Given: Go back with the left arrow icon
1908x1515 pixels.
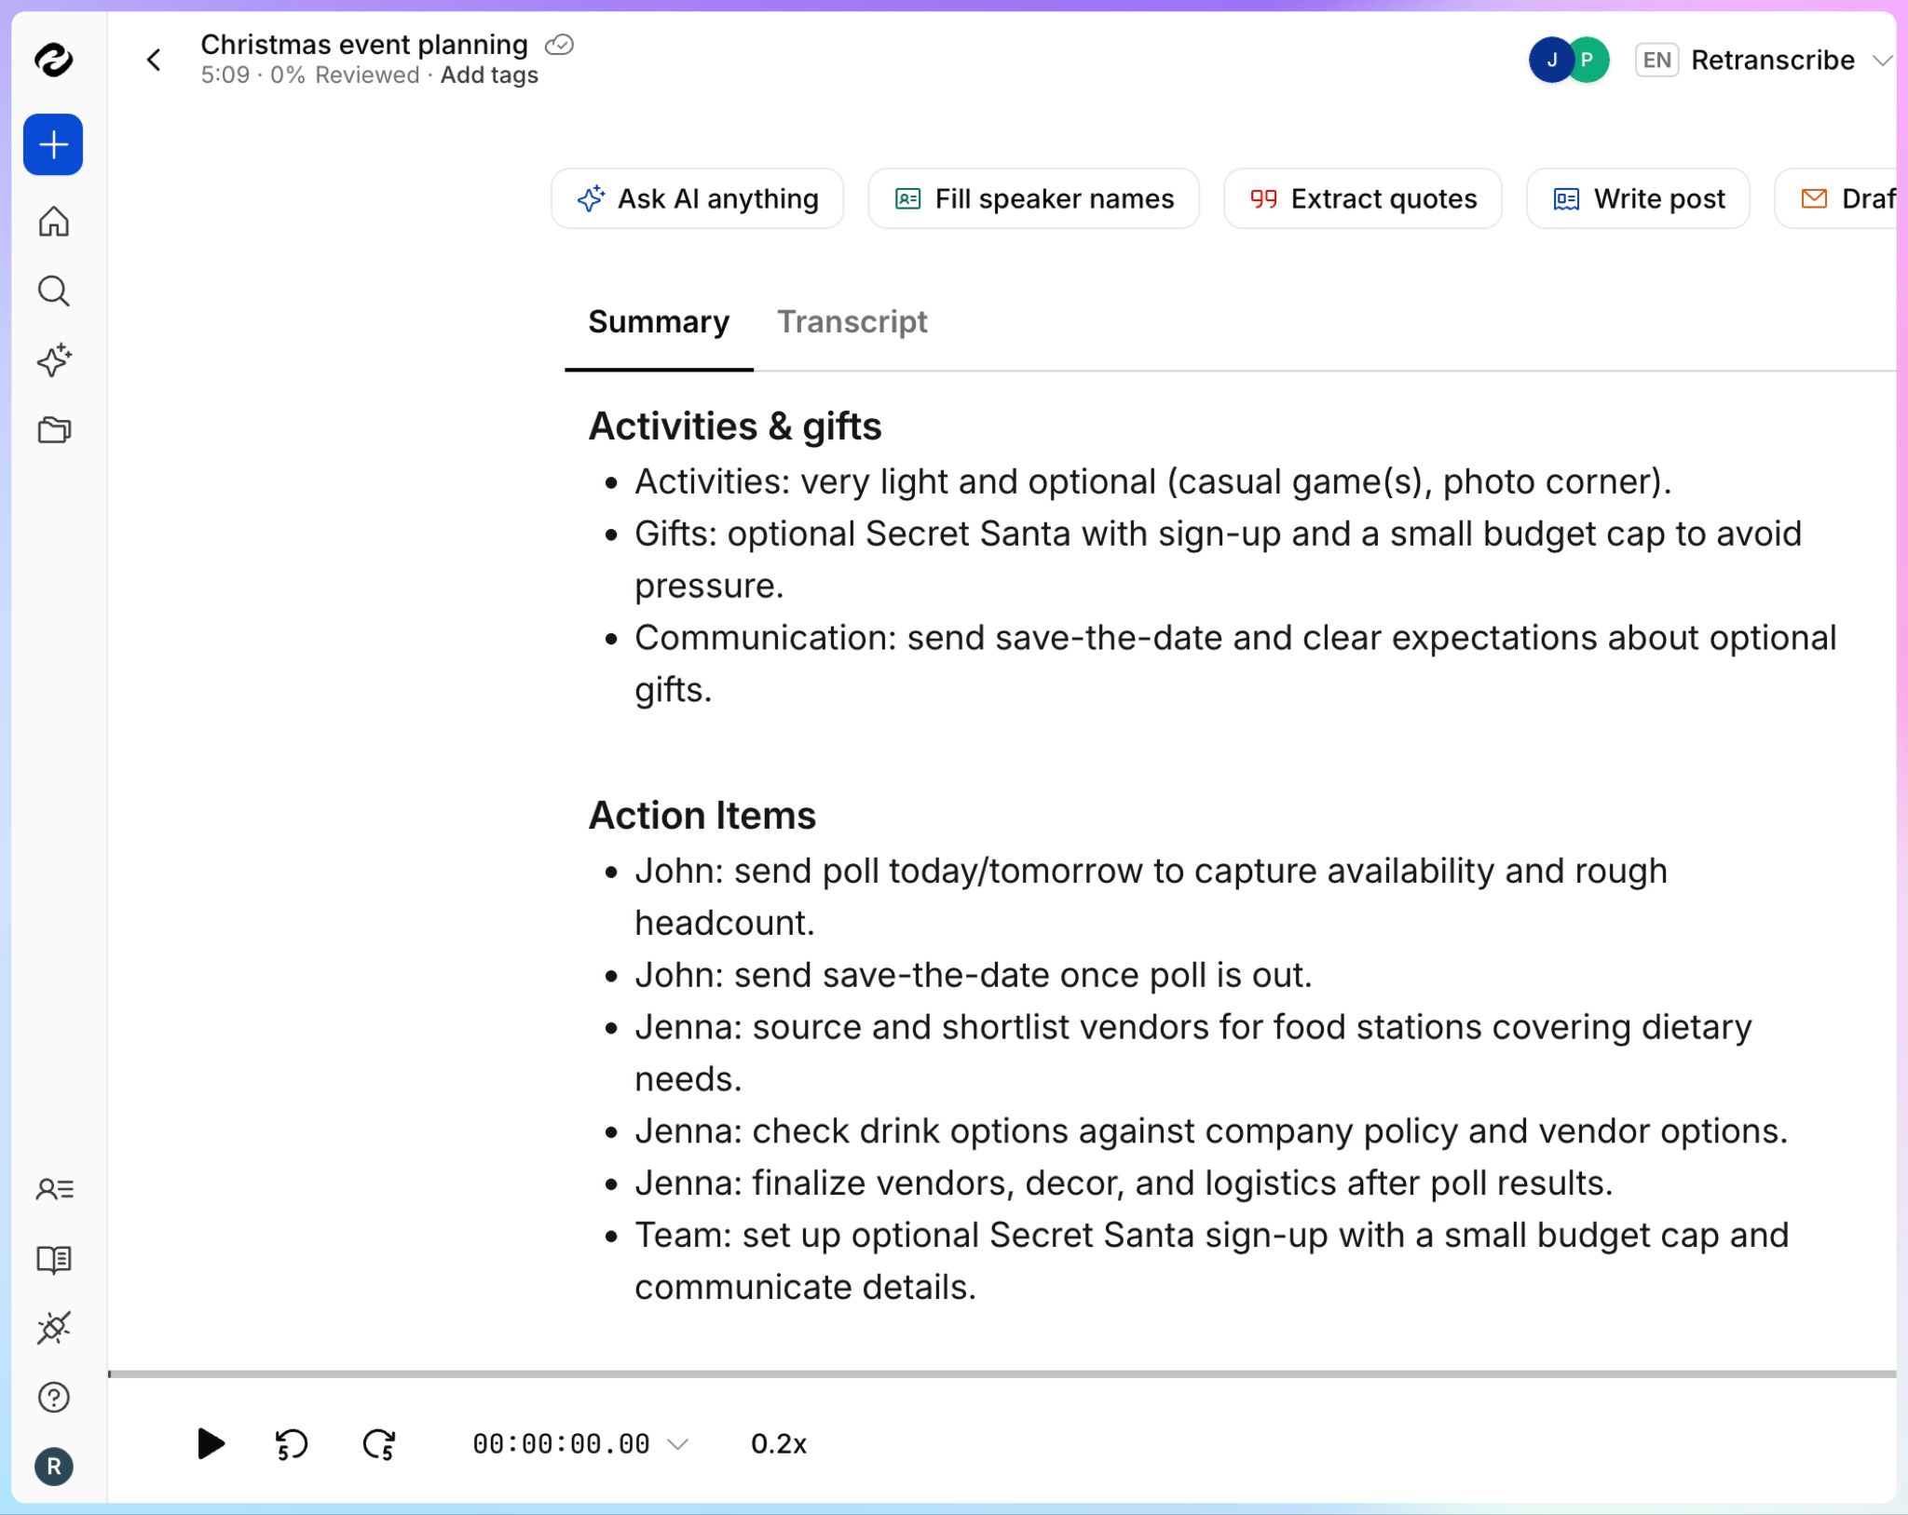Looking at the screenshot, I should (x=154, y=60).
